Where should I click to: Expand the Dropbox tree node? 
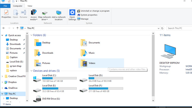[2, 82]
